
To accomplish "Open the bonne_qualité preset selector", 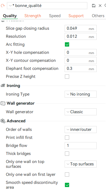I will pyautogui.click(x=47, y=6).
